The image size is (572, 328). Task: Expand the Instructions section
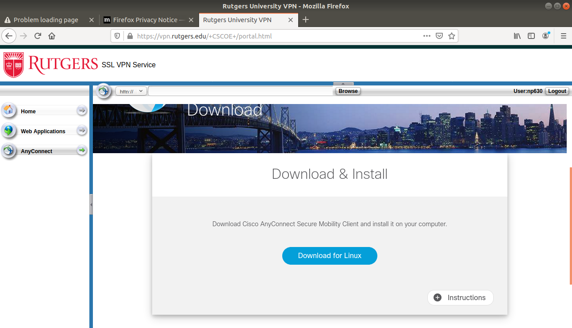click(x=461, y=297)
